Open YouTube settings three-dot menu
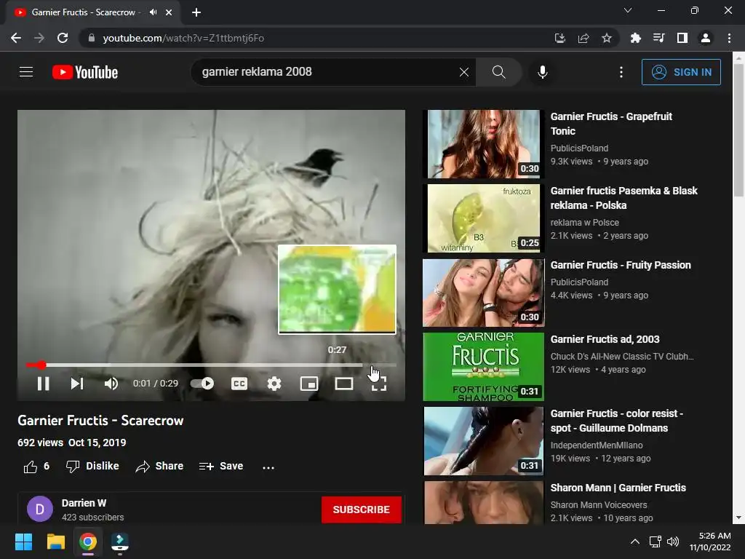 pyautogui.click(x=621, y=72)
